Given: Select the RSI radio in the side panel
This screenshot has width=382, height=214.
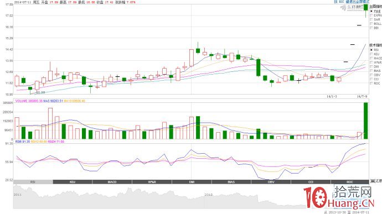Looking at the screenshot, I should (371, 50).
